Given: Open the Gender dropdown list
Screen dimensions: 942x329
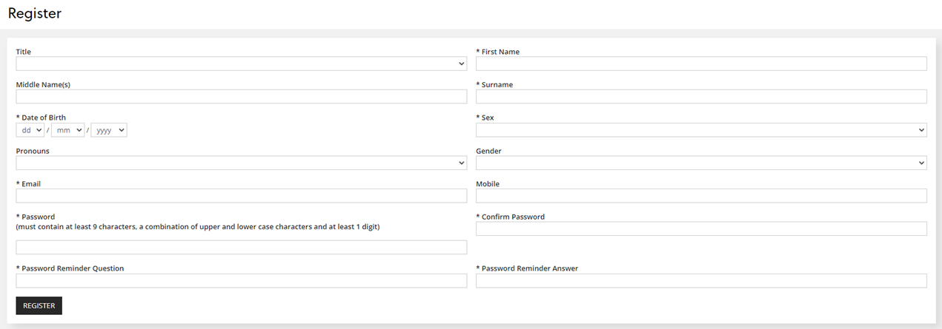Looking at the screenshot, I should point(700,163).
